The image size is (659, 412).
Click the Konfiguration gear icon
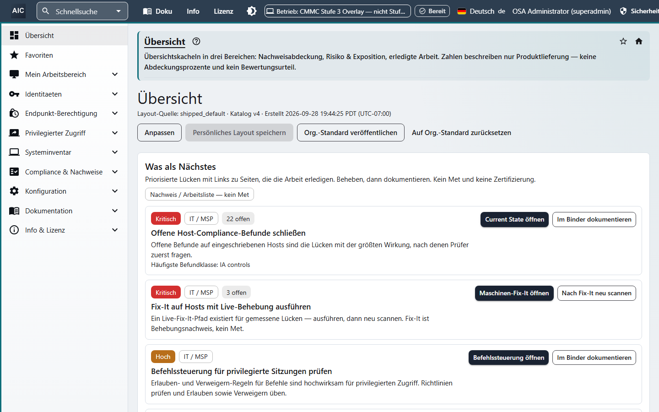click(x=14, y=191)
